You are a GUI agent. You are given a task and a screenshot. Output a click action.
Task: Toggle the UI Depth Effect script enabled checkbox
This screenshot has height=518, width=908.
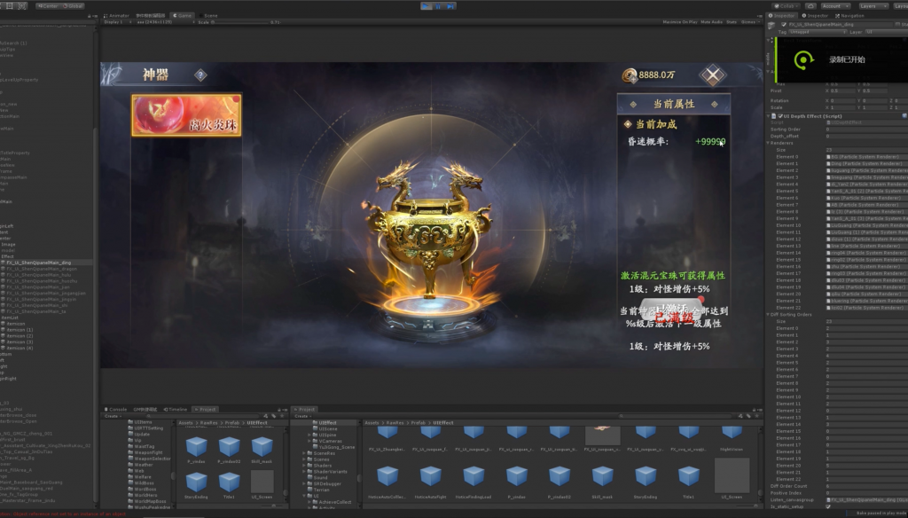780,116
